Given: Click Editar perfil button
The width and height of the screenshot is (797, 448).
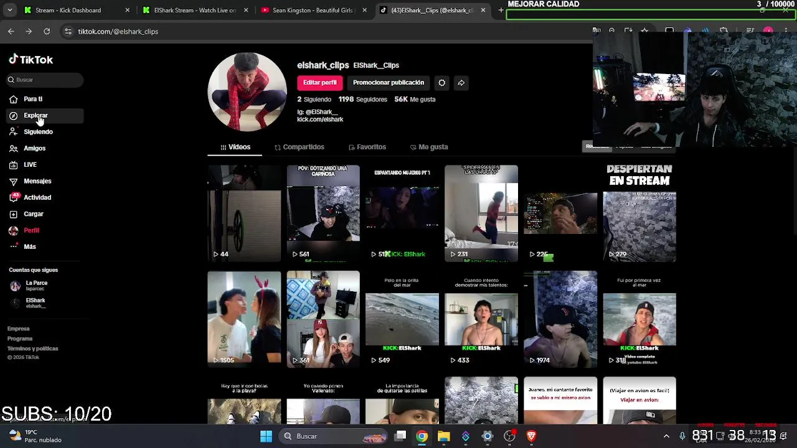Looking at the screenshot, I should pos(320,83).
